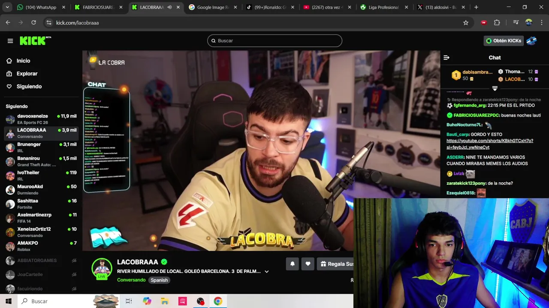Click FABRICIOSUAREZPDC username in chat
Screen dimensions: 549x308
click(477, 115)
